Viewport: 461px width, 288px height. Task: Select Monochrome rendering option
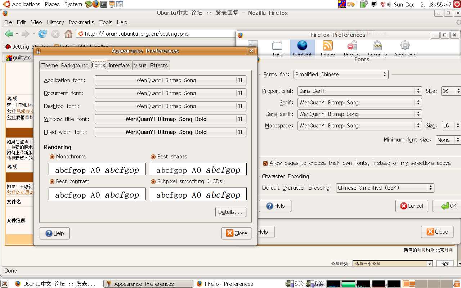tap(68, 157)
